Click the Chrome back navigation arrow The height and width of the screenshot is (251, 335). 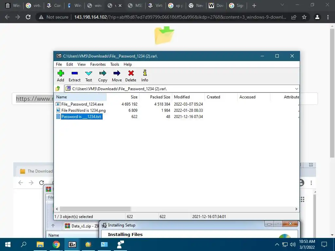pos(7,17)
